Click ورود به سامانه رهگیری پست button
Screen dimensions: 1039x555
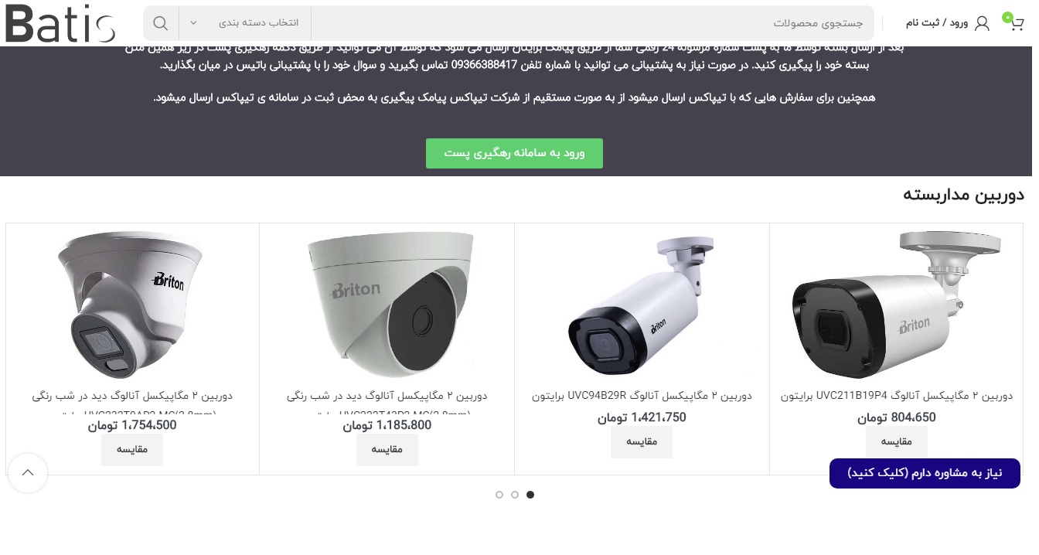[514, 153]
